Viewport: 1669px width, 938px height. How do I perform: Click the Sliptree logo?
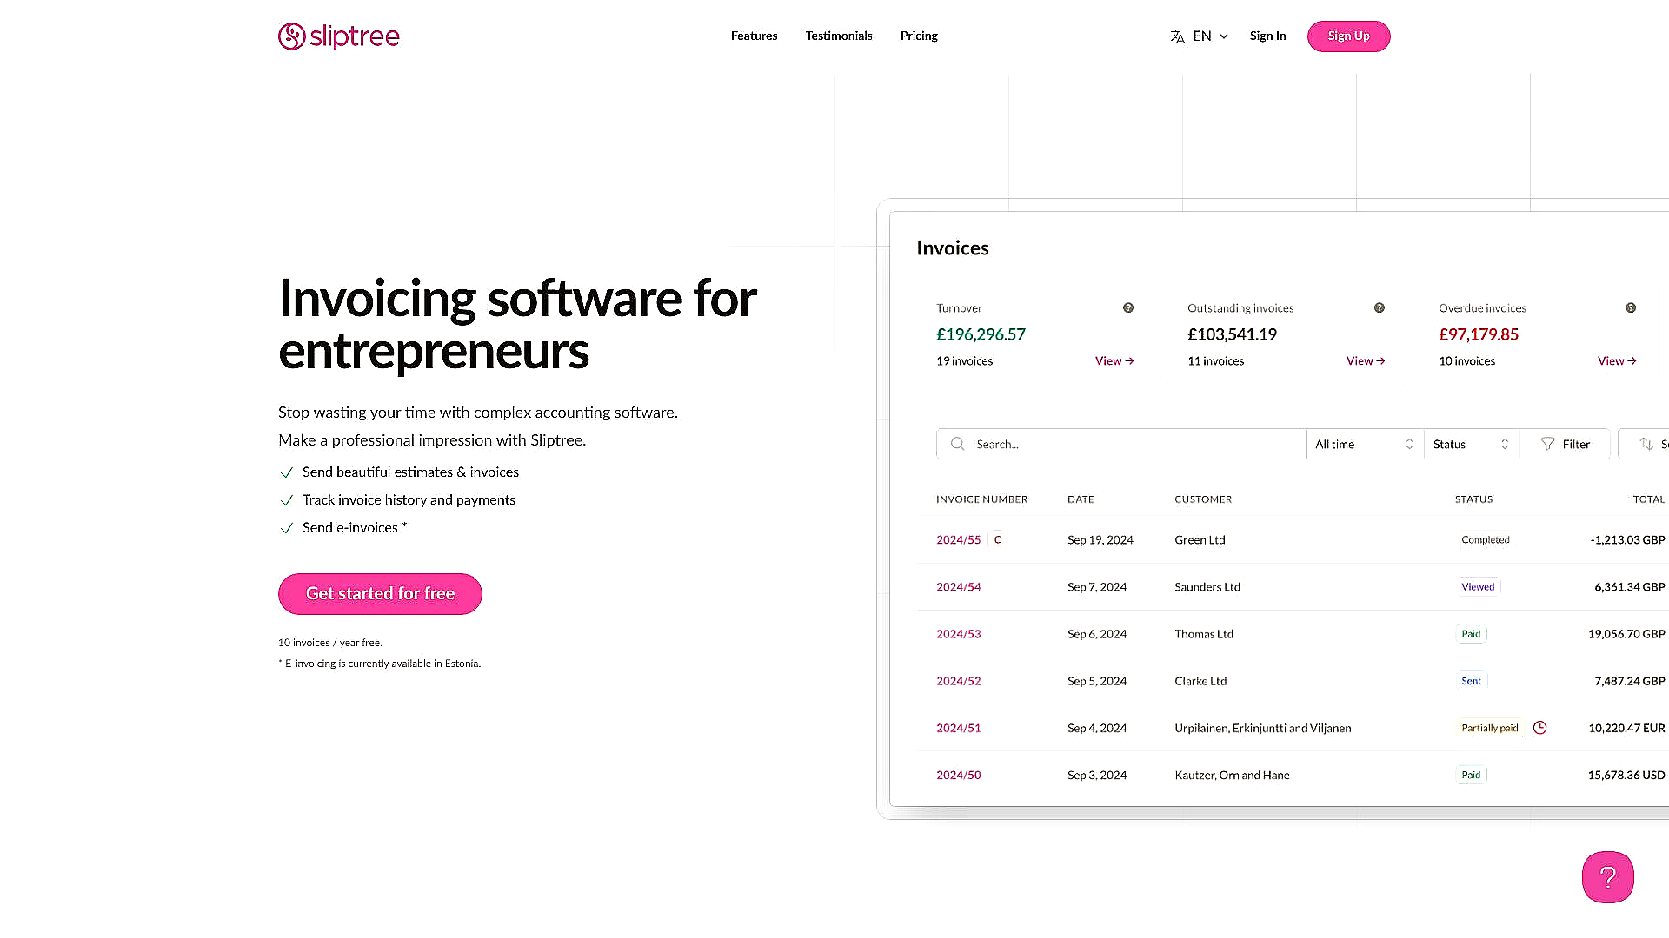tap(338, 36)
